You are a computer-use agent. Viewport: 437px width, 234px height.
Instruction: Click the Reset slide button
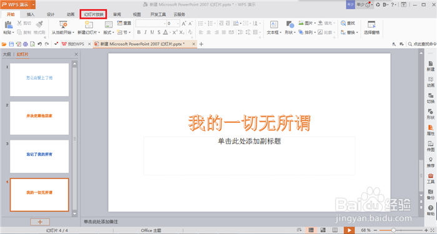(x=124, y=23)
